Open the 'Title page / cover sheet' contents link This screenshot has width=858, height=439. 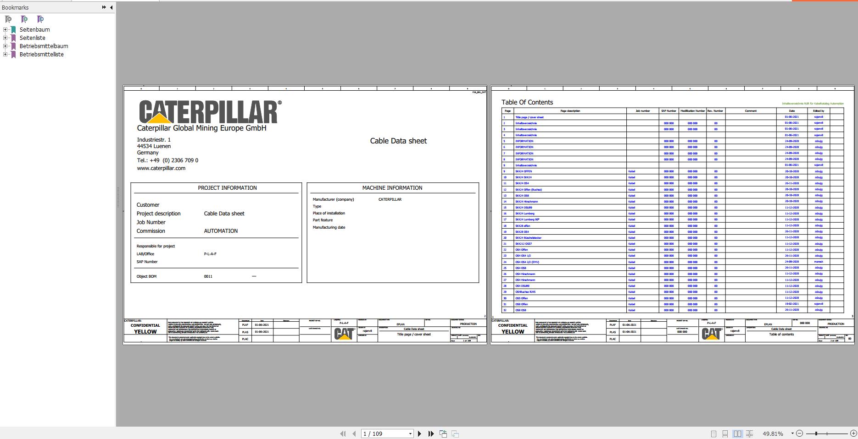(529, 117)
